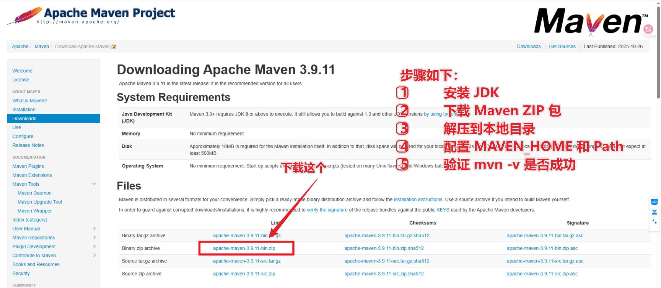Open apache-maven-3.9.11-bin.zip.sha512 checksum
This screenshot has height=288, width=661.
click(384, 248)
